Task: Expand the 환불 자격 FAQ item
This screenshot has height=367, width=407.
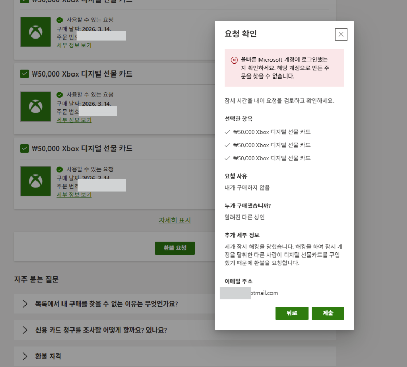Action: 175,356
